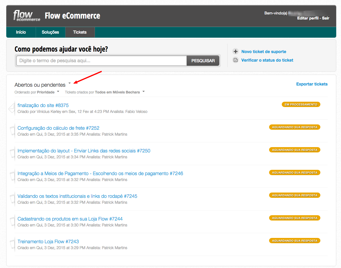Click the plus icon for new support ticket
Image resolution: width=341 pixels, height=268 pixels.
235,52
